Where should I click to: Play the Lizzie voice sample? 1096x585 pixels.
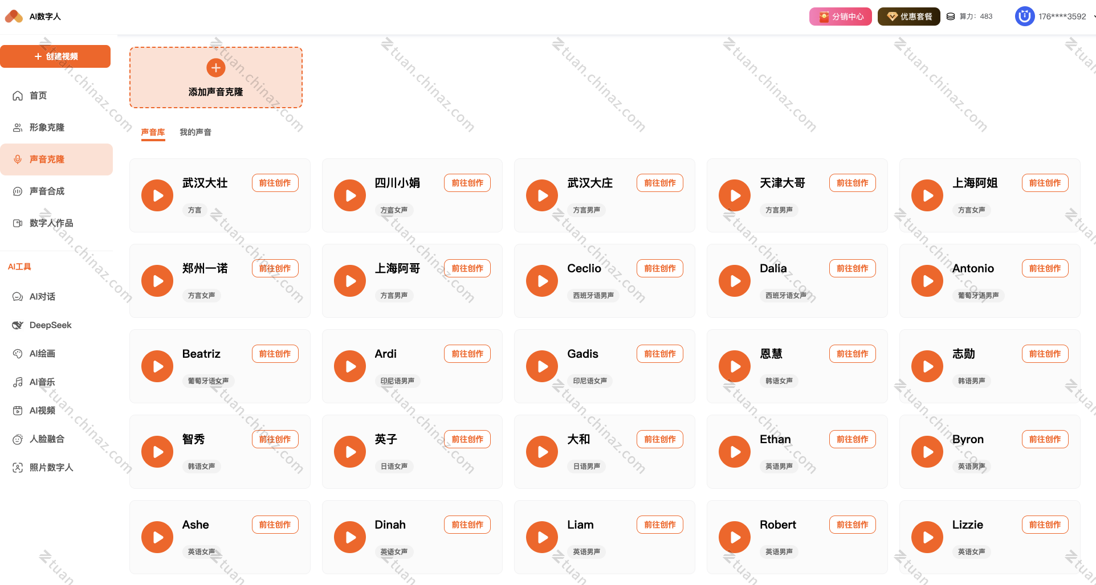pyautogui.click(x=927, y=537)
